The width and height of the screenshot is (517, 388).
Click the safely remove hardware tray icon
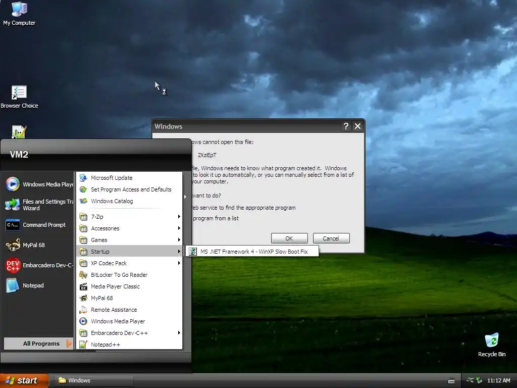(479, 380)
